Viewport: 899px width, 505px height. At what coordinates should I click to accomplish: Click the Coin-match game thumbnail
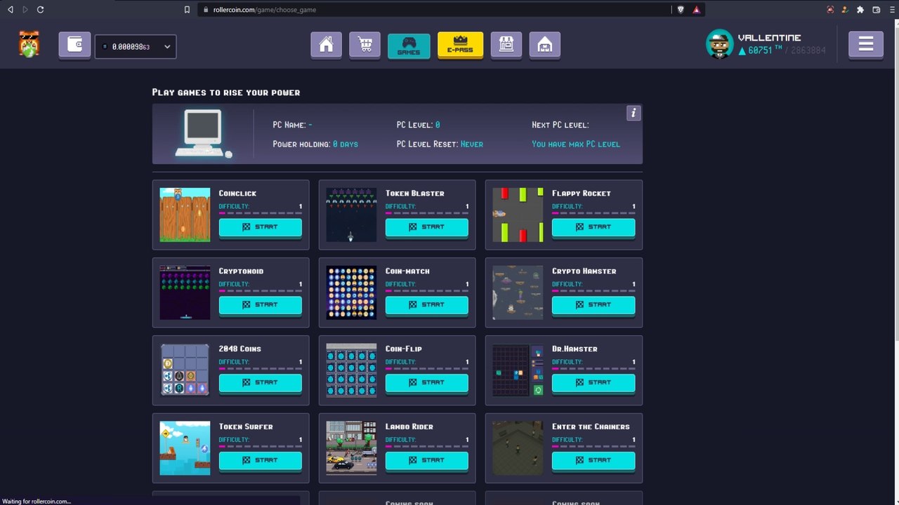(x=351, y=292)
